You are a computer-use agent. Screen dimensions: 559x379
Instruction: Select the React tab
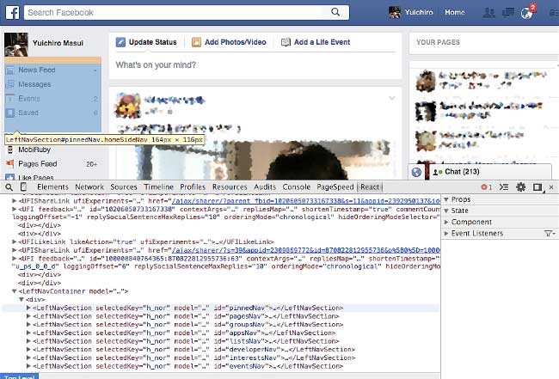(x=370, y=187)
